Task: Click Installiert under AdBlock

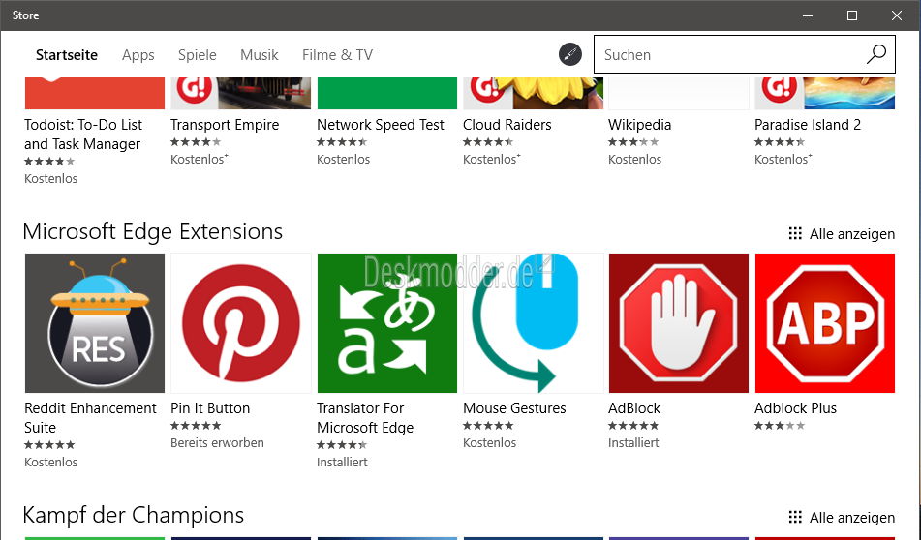Action: click(x=633, y=442)
